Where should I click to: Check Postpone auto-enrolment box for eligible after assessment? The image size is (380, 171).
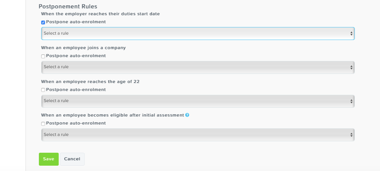pyautogui.click(x=43, y=124)
